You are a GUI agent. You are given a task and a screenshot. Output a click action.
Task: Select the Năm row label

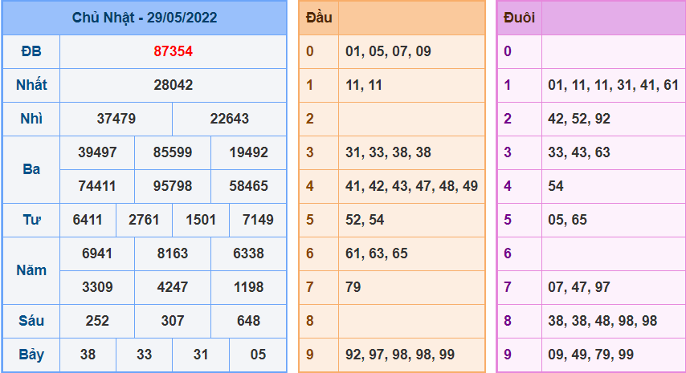[31, 270]
